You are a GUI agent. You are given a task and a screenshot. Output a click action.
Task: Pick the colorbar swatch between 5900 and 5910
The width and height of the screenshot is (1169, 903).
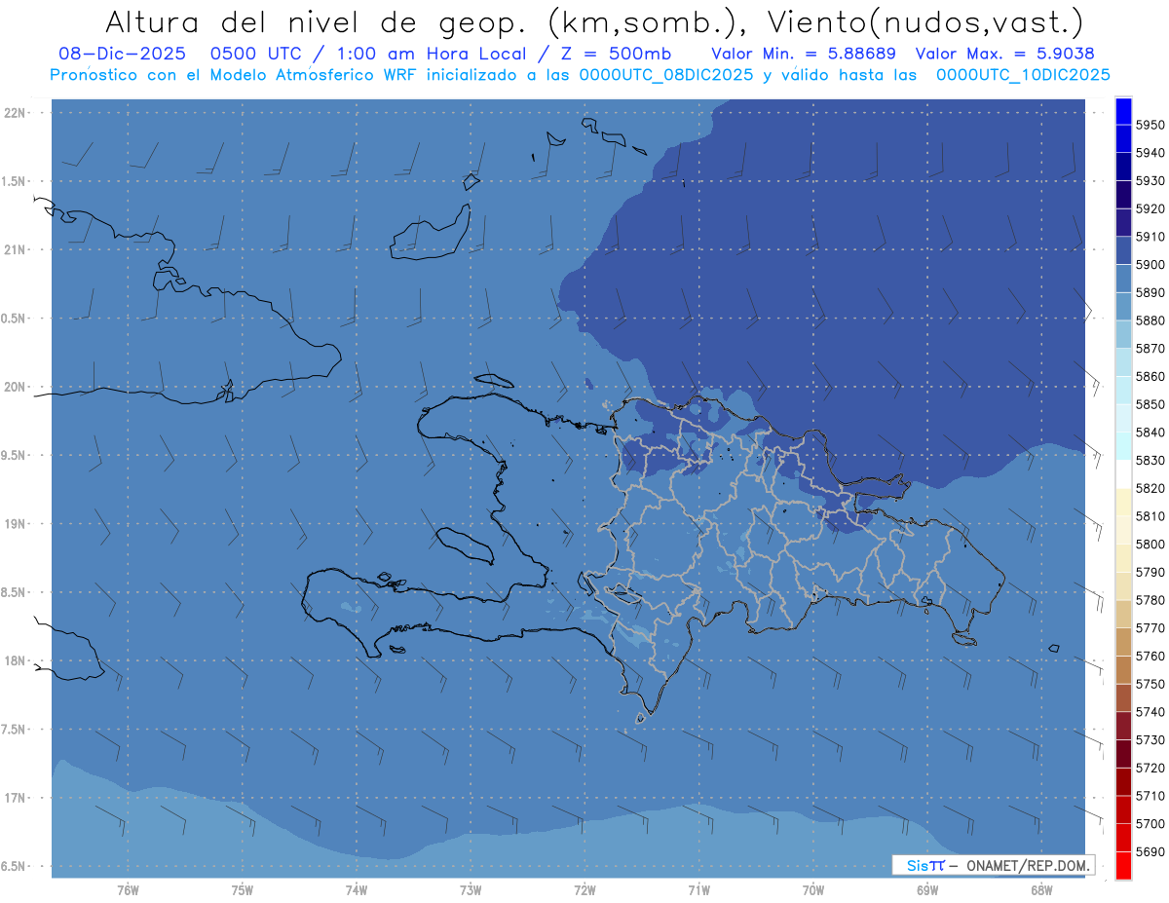click(1123, 250)
